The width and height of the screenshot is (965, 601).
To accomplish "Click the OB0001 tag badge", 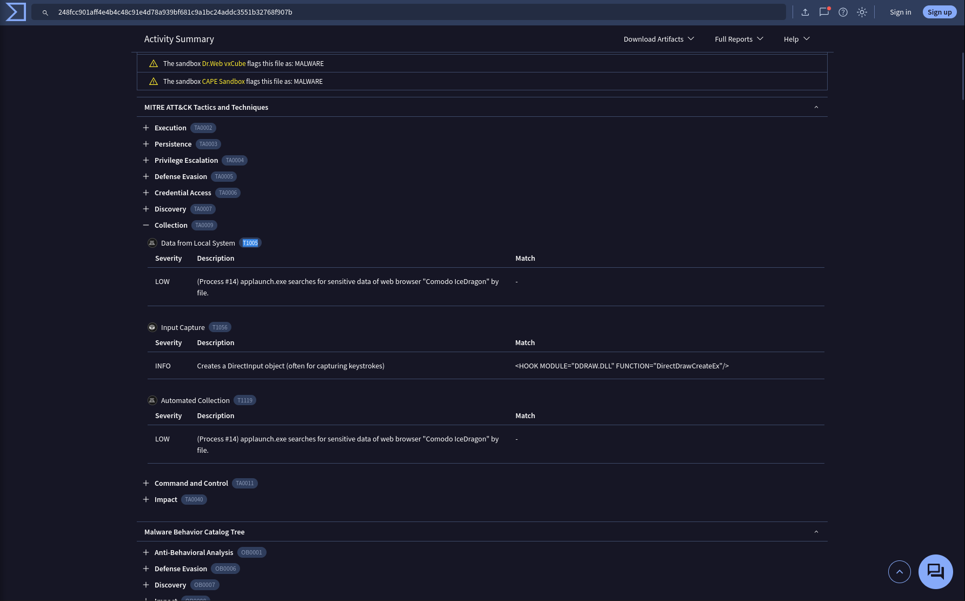I will [x=252, y=552].
